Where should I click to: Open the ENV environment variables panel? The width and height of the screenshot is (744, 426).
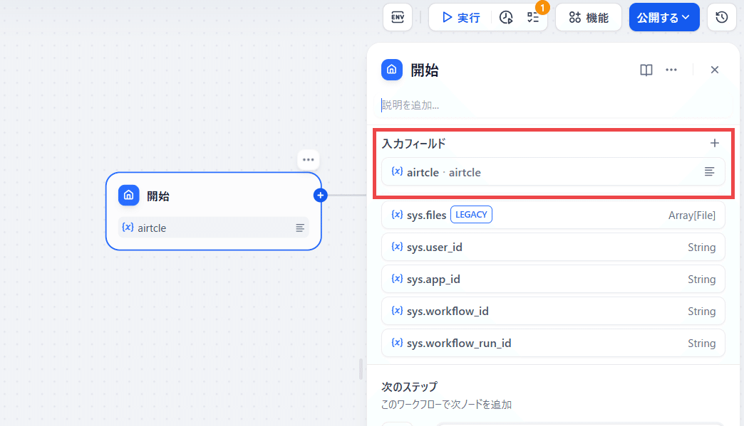coord(397,17)
